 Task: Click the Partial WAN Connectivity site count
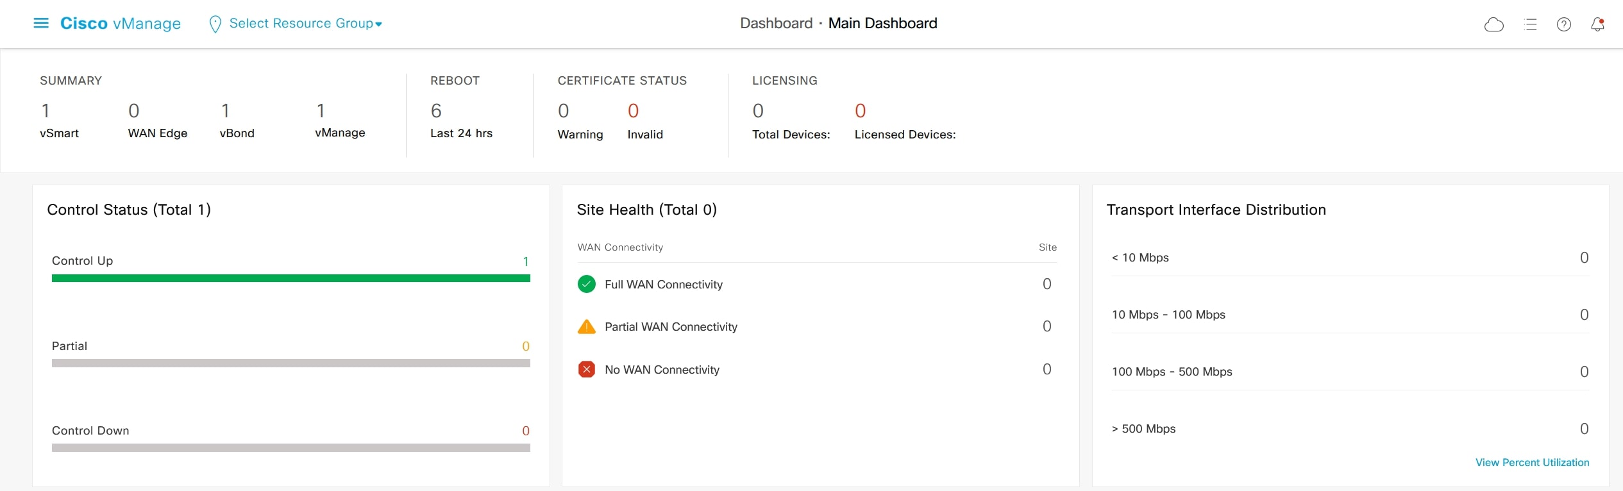pos(1047,326)
